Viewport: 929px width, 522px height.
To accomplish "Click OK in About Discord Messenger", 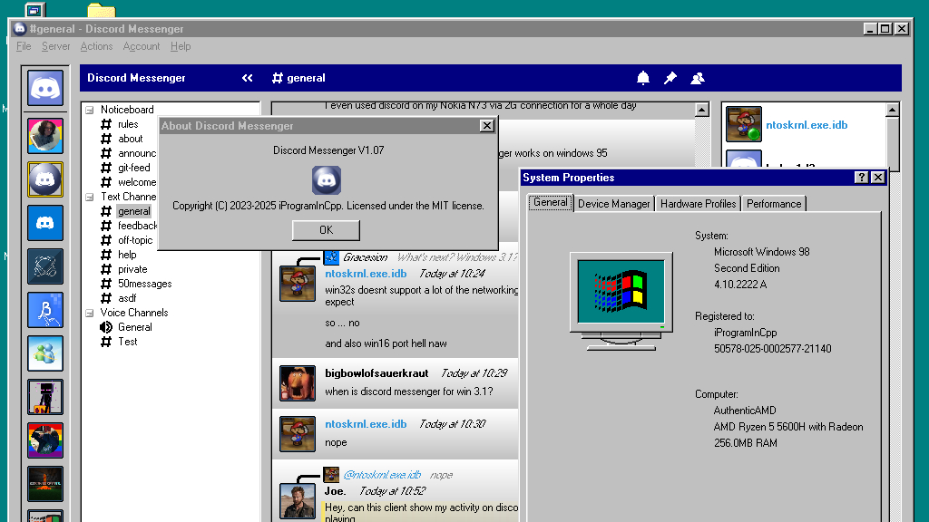I will [326, 230].
